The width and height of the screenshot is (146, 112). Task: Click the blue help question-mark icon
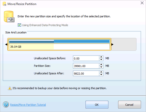point(6,104)
